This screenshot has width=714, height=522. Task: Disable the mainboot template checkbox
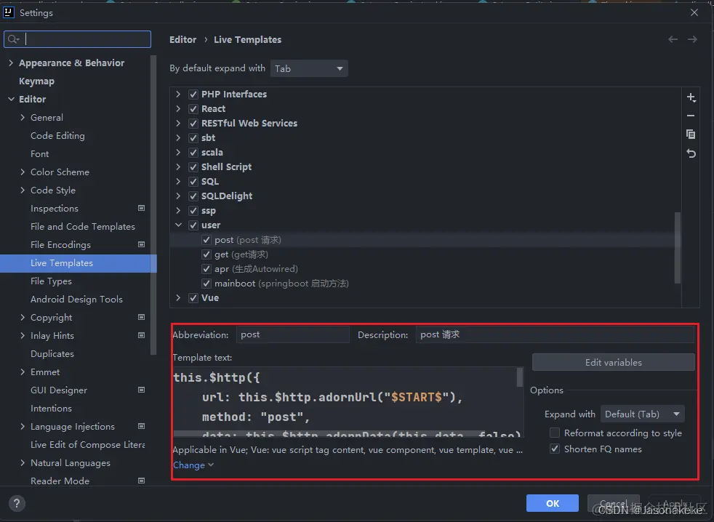(206, 284)
